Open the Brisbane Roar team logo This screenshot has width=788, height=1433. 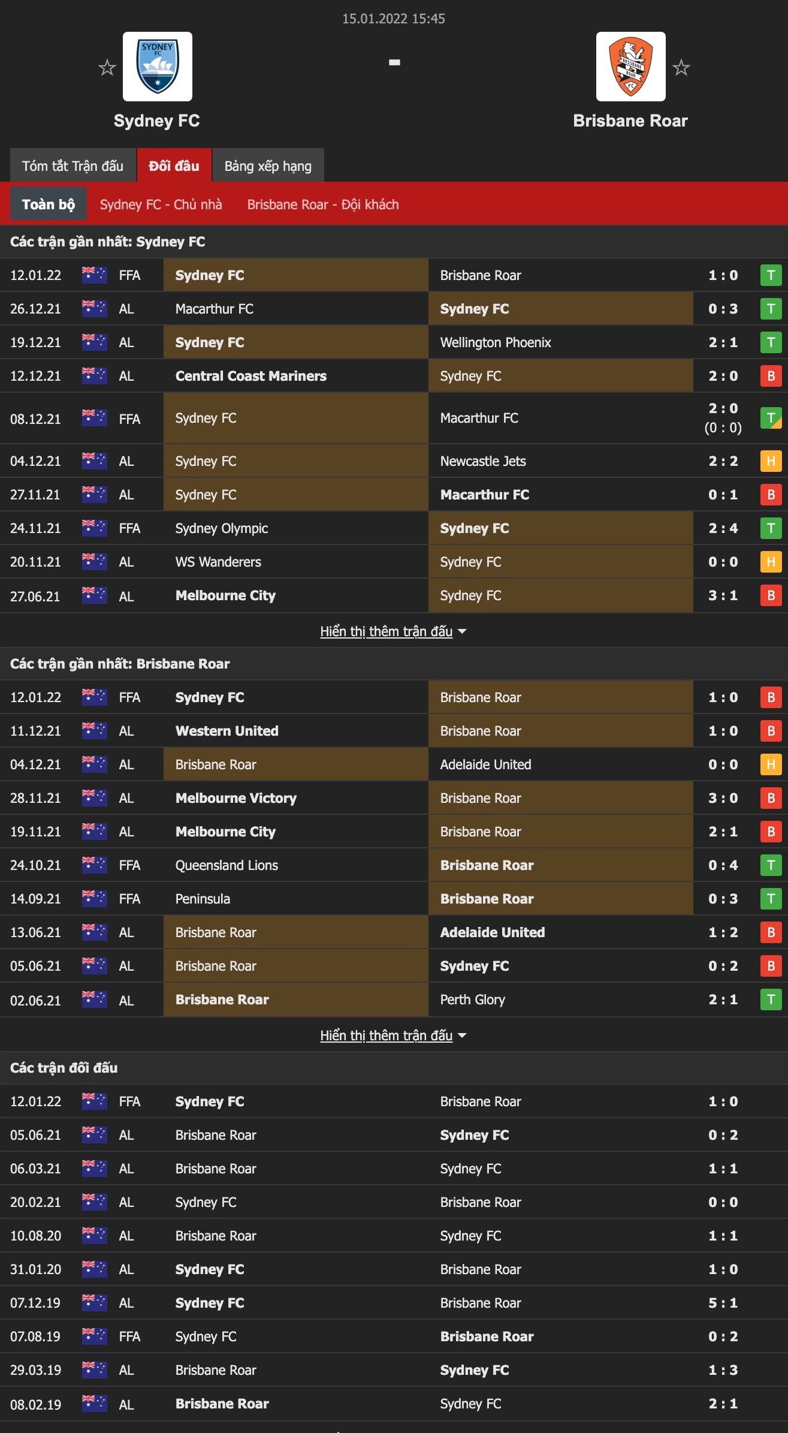(630, 67)
